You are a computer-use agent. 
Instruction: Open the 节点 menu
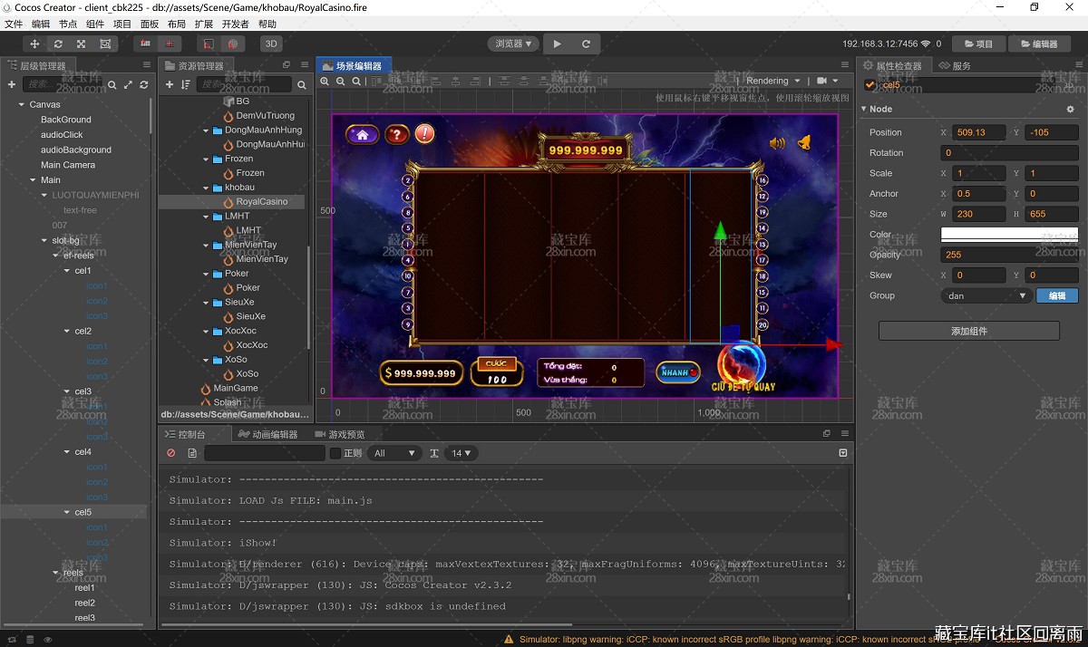tap(68, 24)
